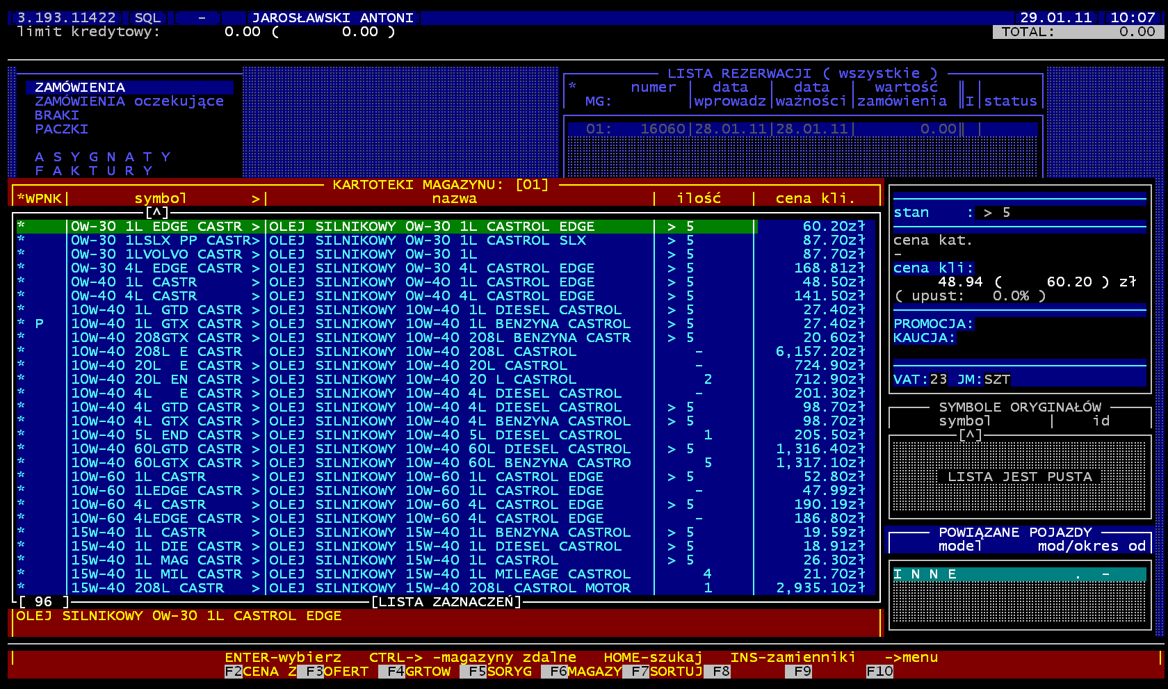Click ENTER-wybierz hint in bottom bar
This screenshot has height=689, width=1168.
tap(283, 658)
